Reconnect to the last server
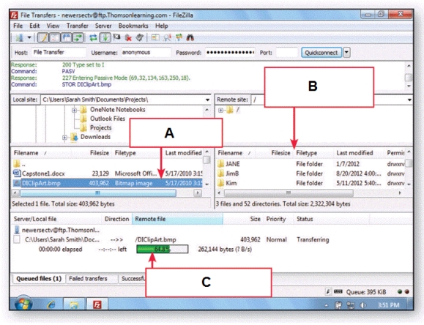The width and height of the screenshot is (424, 325). [x=140, y=37]
